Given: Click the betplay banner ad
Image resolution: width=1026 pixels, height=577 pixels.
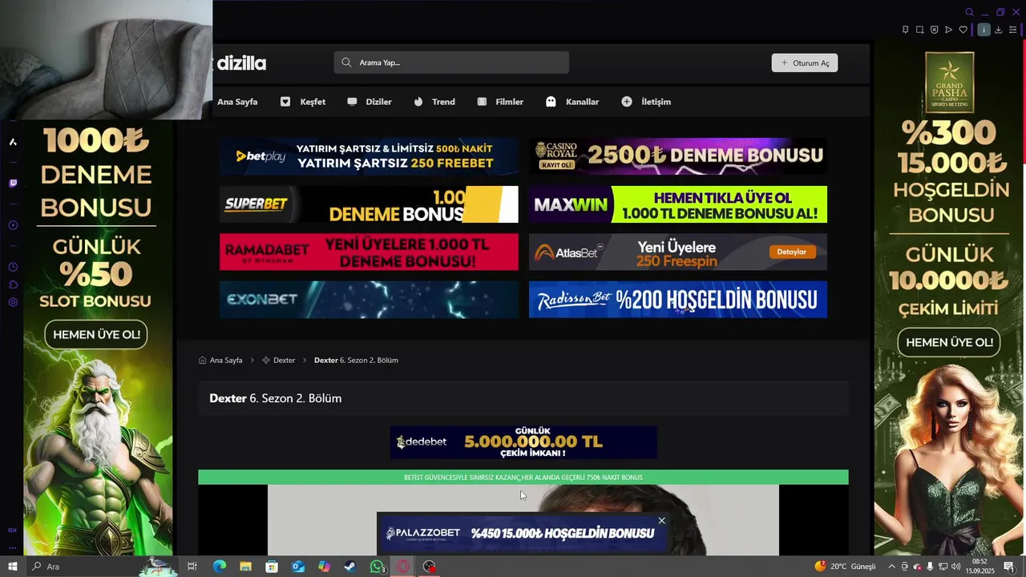Looking at the screenshot, I should coord(369,156).
